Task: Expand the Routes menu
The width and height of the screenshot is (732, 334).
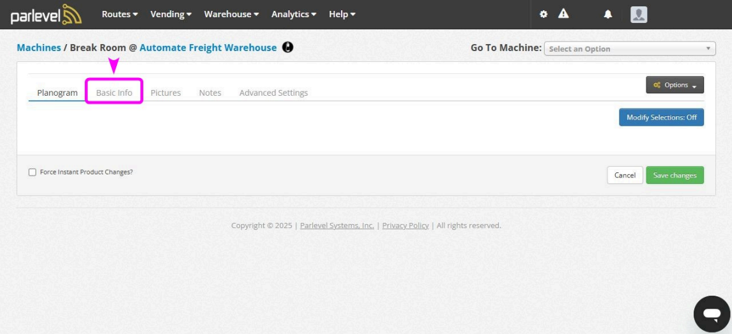Action: [119, 14]
